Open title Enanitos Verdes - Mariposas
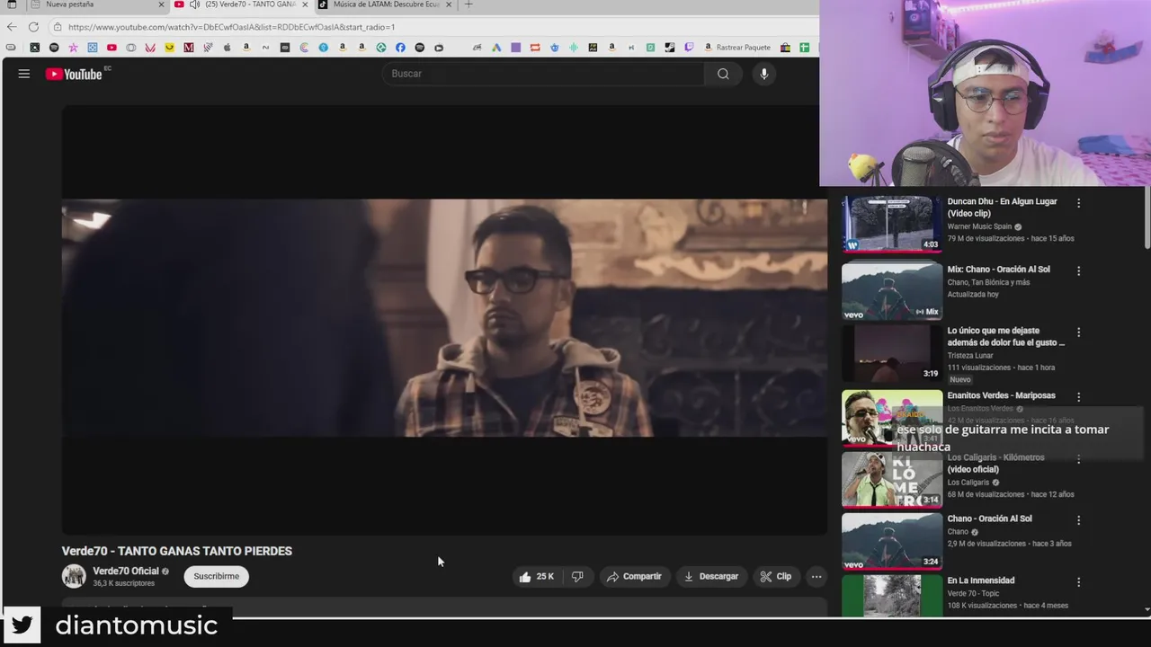 coord(1001,395)
